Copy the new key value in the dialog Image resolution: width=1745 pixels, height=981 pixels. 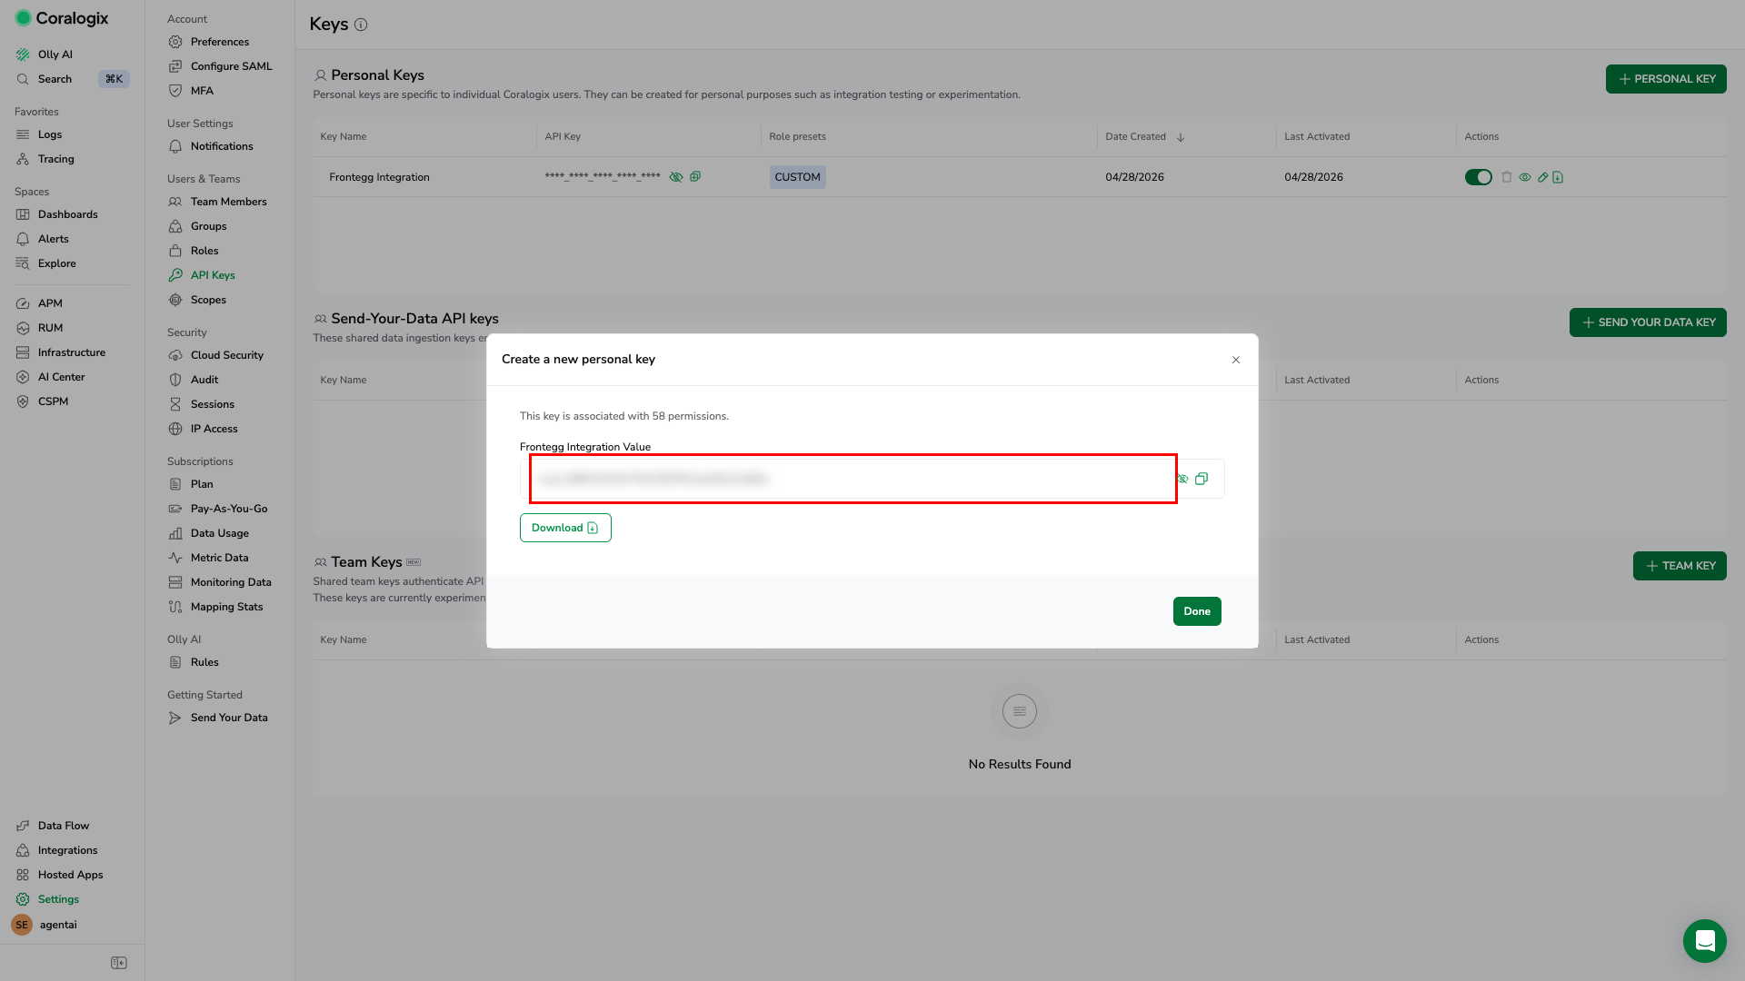[x=1202, y=479]
